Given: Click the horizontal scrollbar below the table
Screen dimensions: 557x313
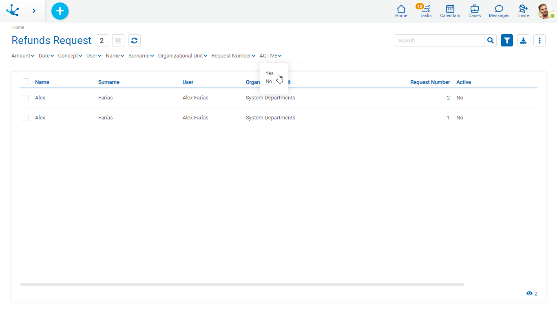Looking at the screenshot, I should click(x=242, y=284).
